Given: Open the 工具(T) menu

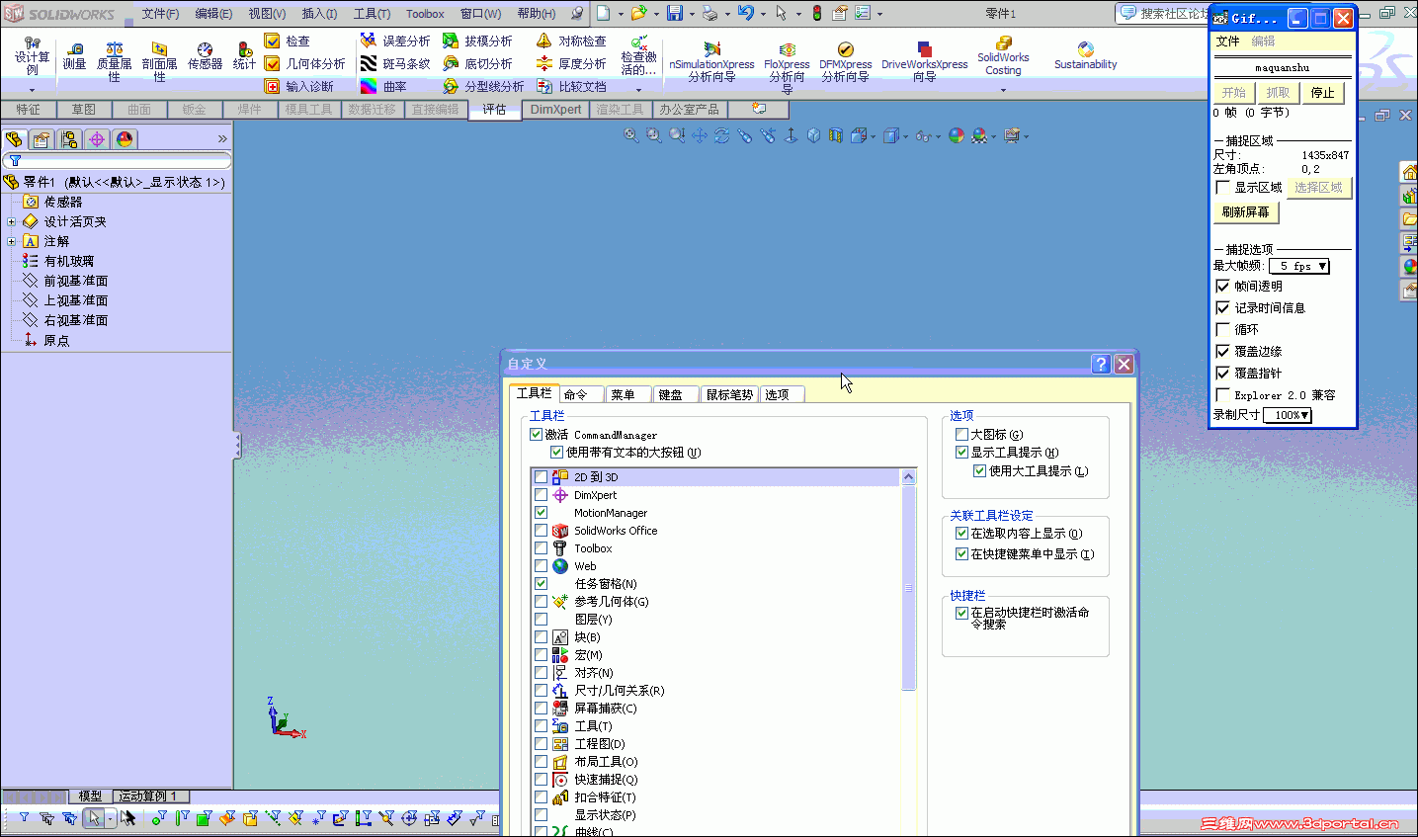Looking at the screenshot, I should [372, 14].
